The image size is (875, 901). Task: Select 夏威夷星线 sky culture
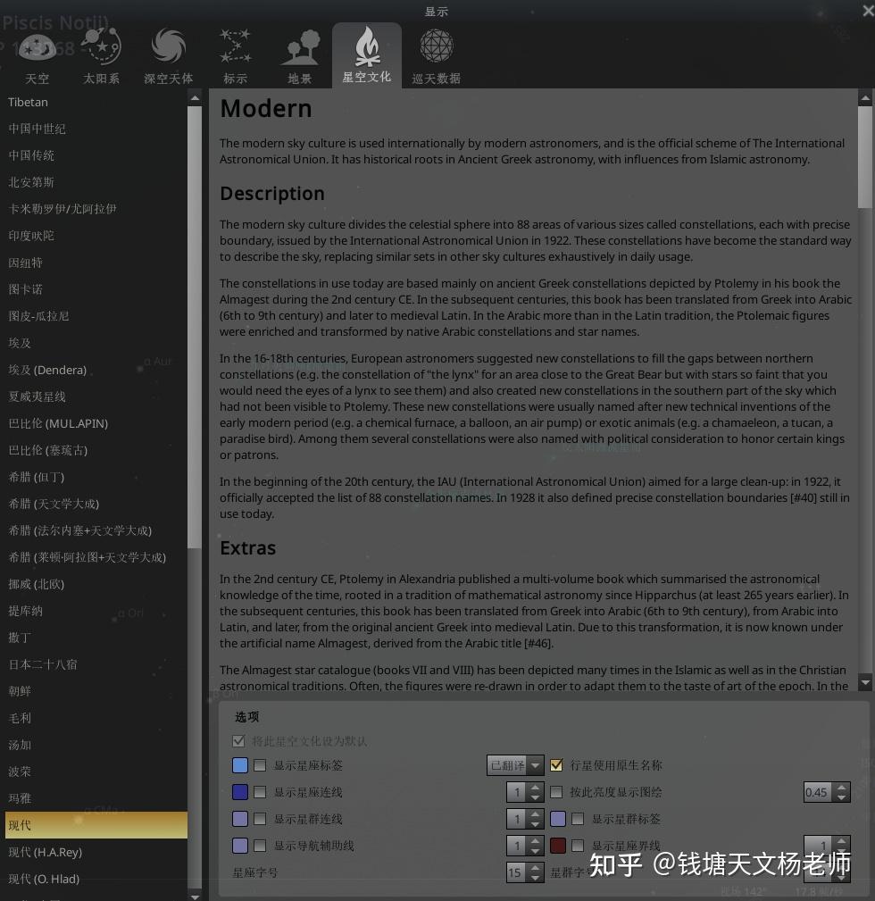[96, 397]
